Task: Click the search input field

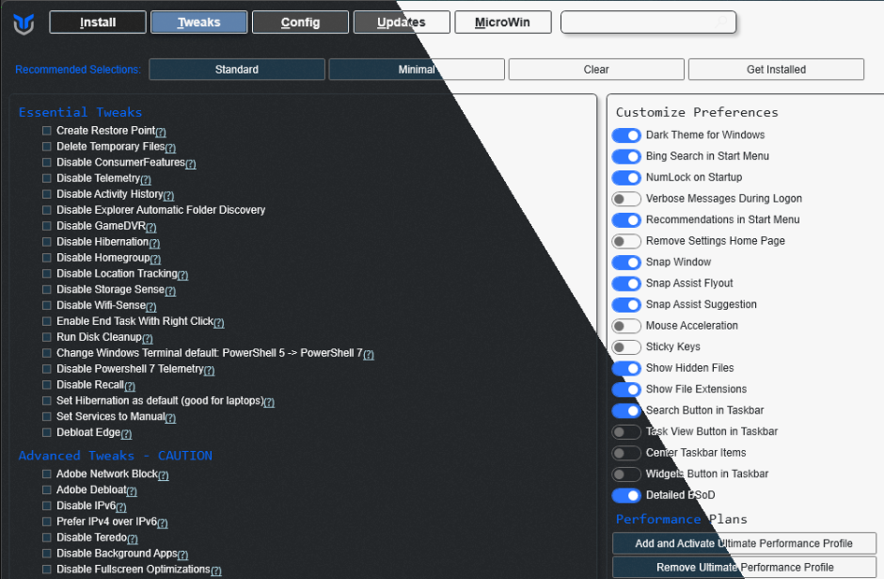Action: point(648,22)
